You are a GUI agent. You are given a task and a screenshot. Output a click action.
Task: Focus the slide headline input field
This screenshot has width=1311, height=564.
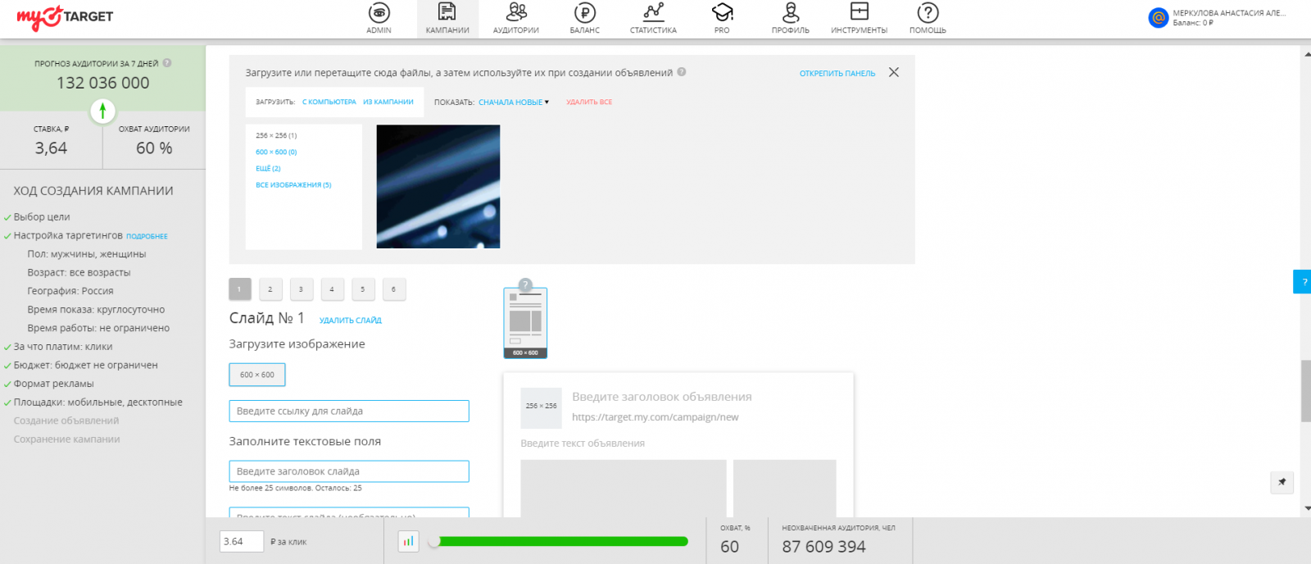349,471
